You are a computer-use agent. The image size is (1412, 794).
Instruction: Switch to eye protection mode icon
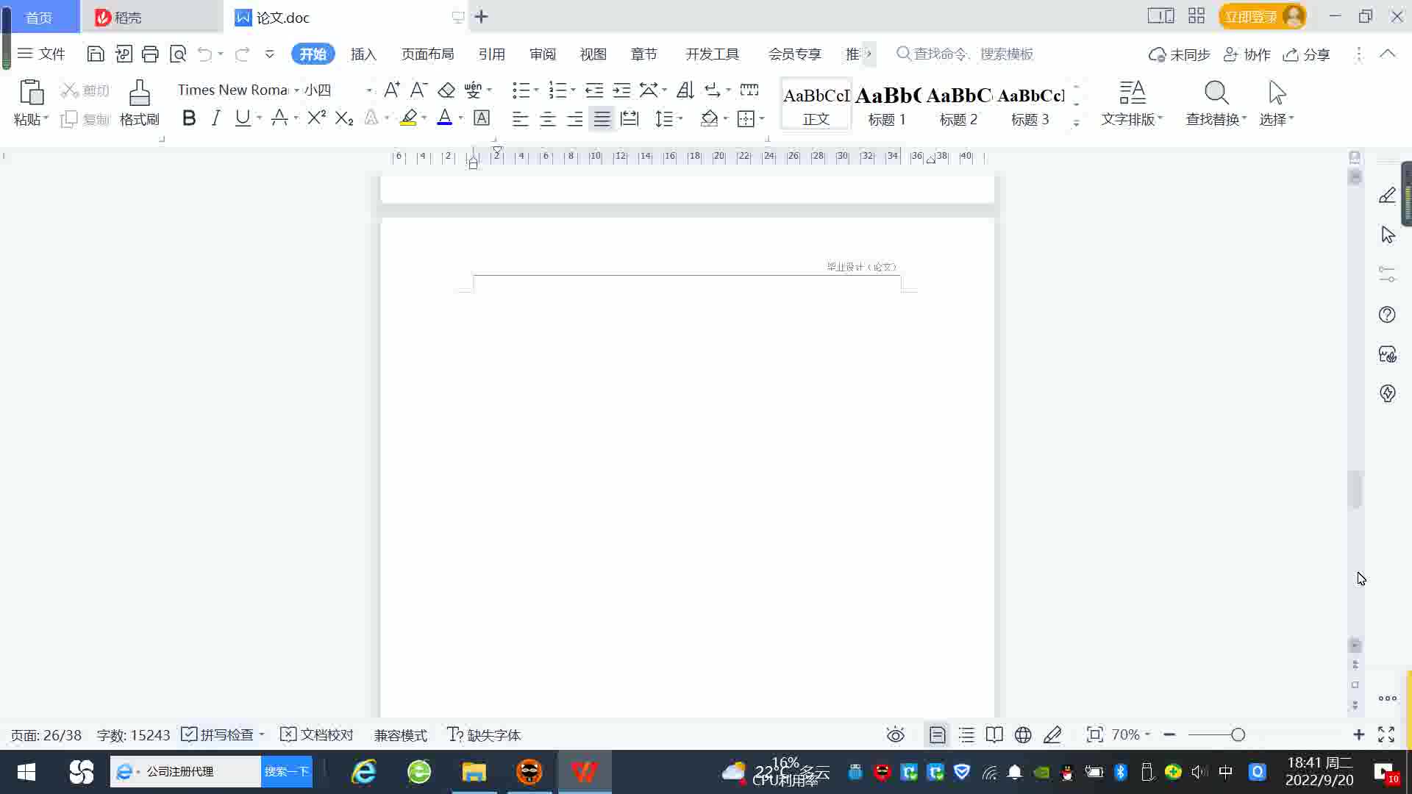[x=895, y=734]
